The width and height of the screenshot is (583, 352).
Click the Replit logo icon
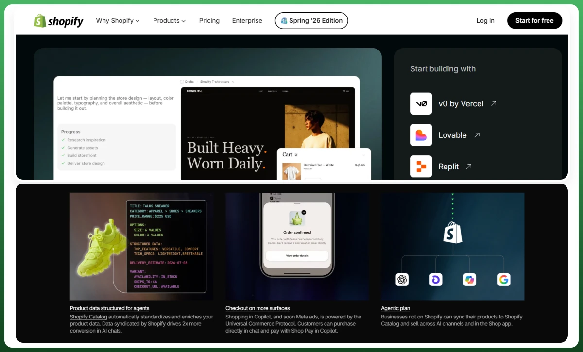[421, 166]
